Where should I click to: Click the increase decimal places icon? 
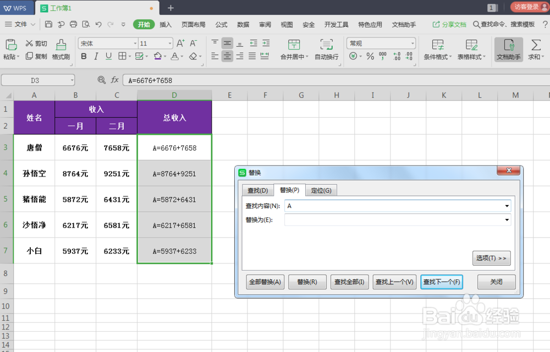397,56
